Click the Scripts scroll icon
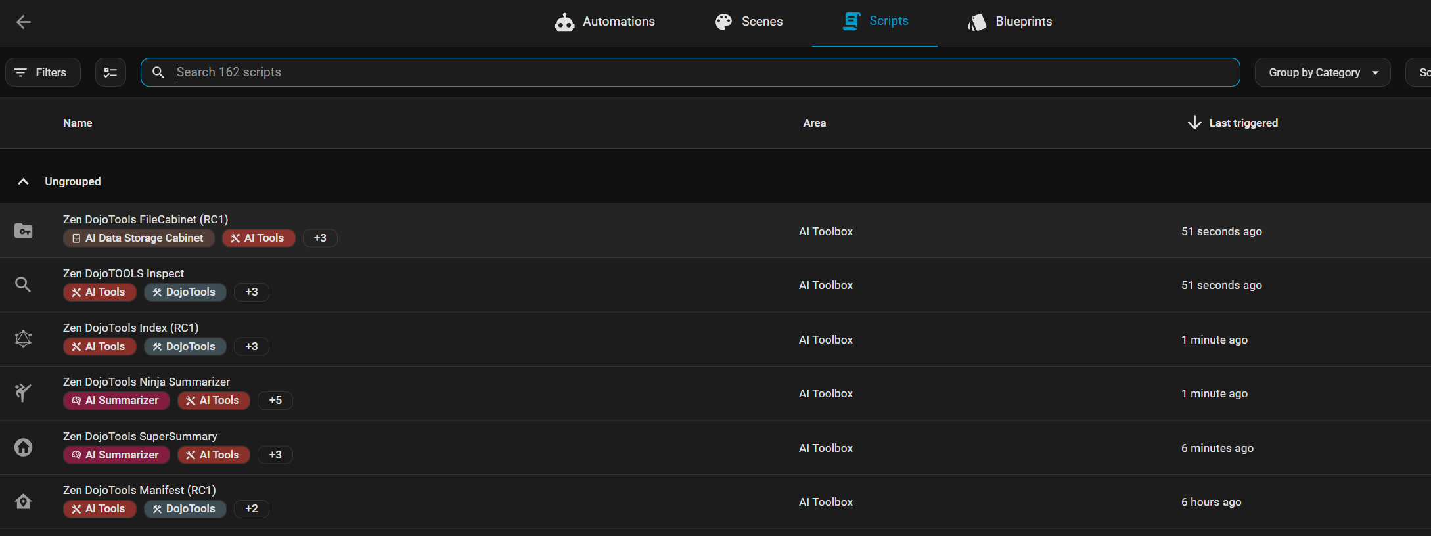Screen dimensions: 1431x536 (852, 21)
